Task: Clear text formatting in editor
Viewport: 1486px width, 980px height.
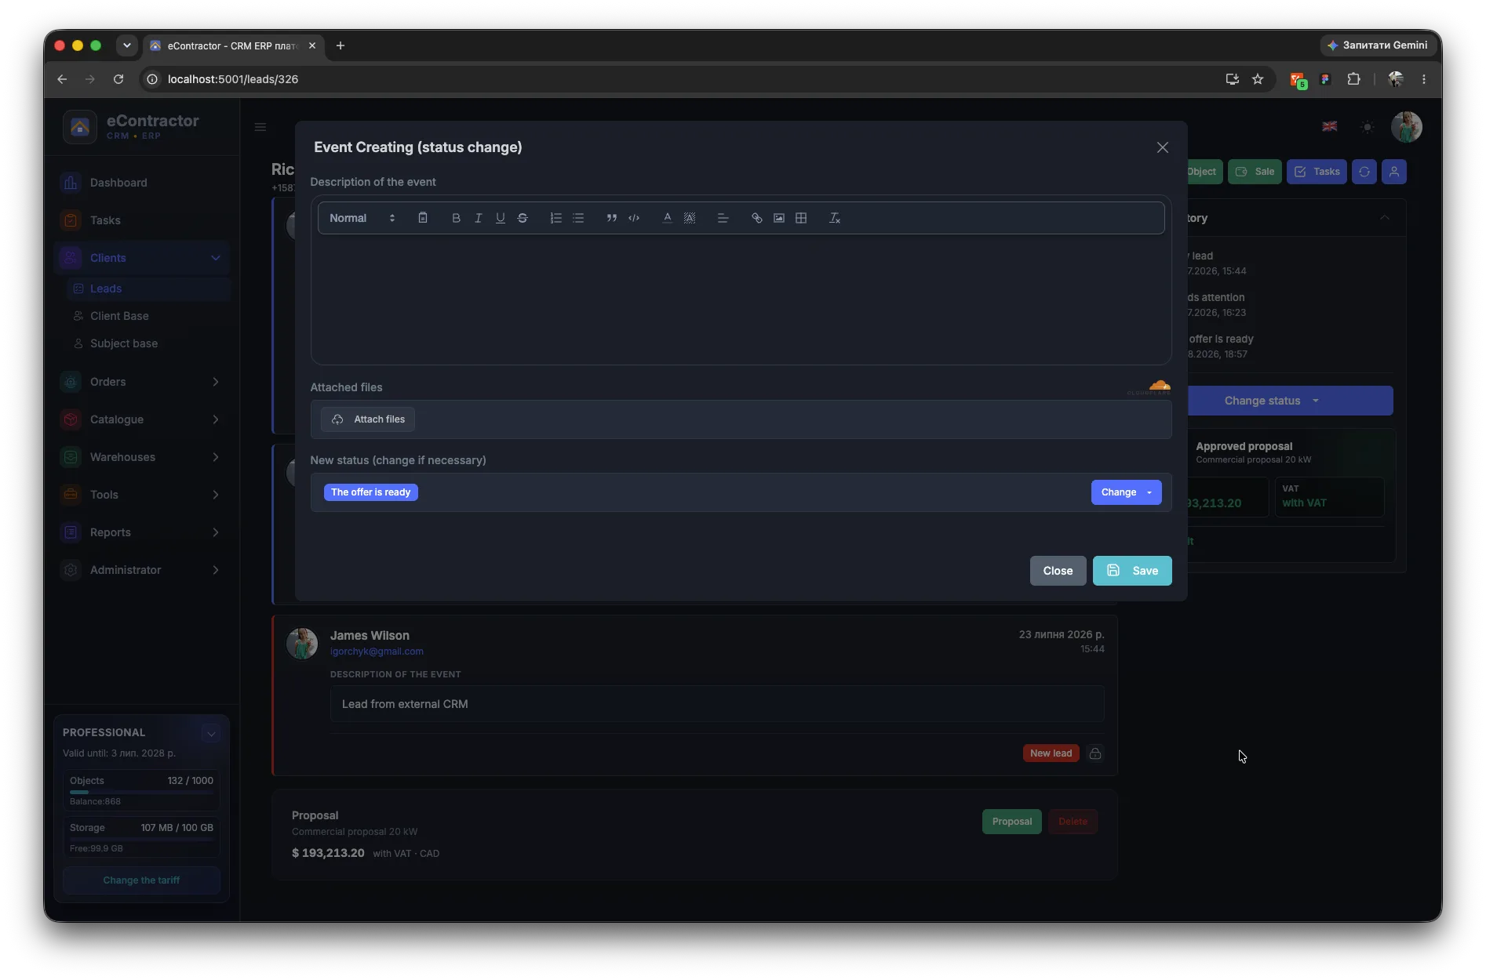Action: (x=834, y=218)
